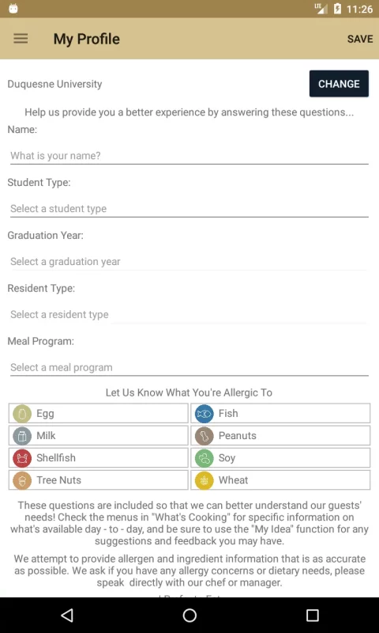Tap the red Shellfish crab icon

(22, 458)
